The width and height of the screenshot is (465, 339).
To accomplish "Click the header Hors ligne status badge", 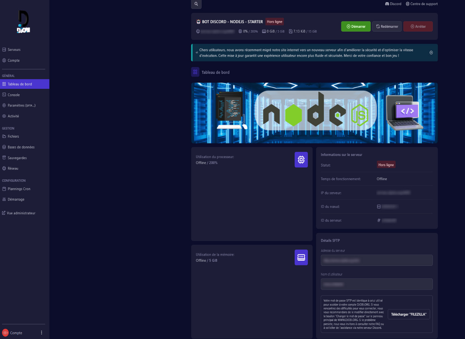I will tap(274, 22).
